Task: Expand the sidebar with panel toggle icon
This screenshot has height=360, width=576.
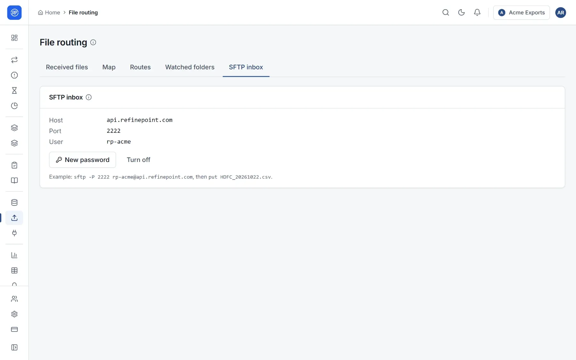Action: pos(14,348)
